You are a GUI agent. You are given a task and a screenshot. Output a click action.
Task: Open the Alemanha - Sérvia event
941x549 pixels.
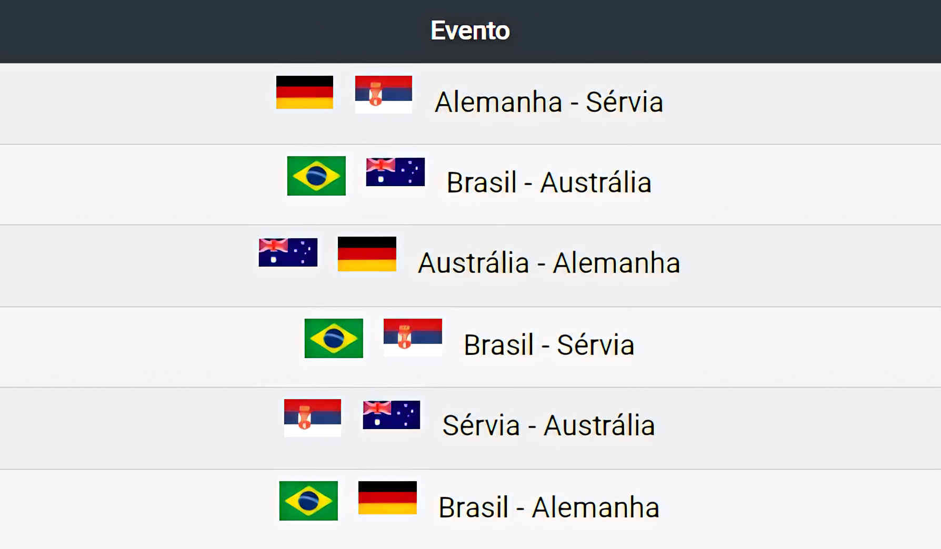pyautogui.click(x=548, y=102)
